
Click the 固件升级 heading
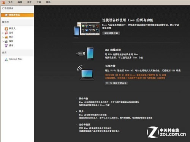coord(84,98)
